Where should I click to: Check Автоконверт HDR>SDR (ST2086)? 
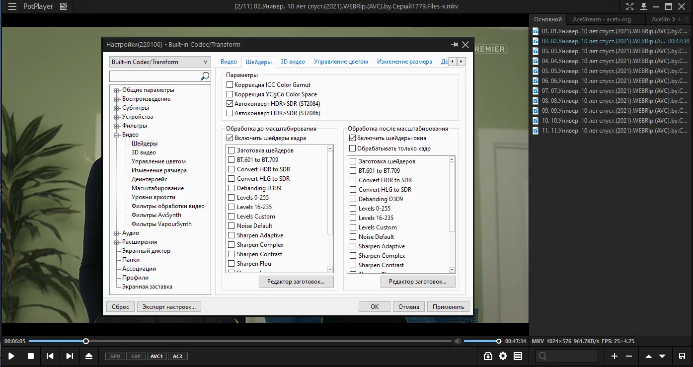(x=230, y=113)
